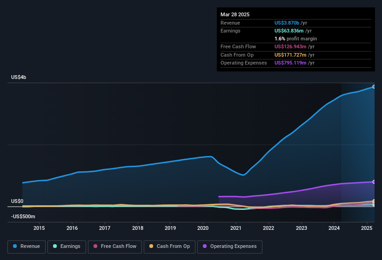
Task: Click the Free Cash Flow label in tooltip
Action: [x=238, y=46]
